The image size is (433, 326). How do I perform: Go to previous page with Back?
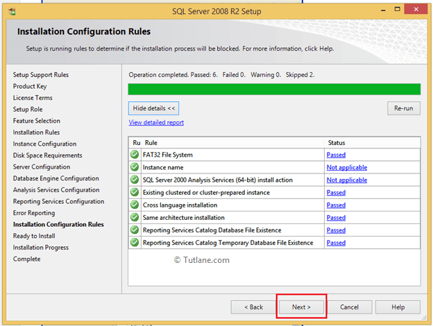pos(253,307)
